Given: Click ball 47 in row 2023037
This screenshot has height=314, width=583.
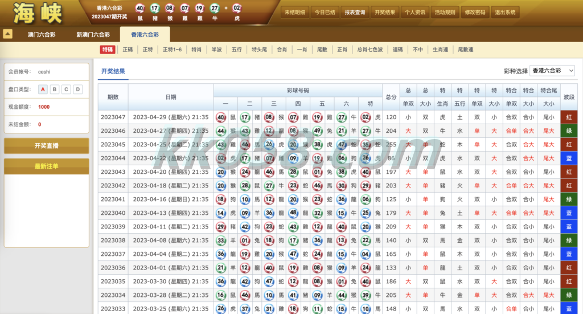Looking at the screenshot, I should [x=293, y=254].
